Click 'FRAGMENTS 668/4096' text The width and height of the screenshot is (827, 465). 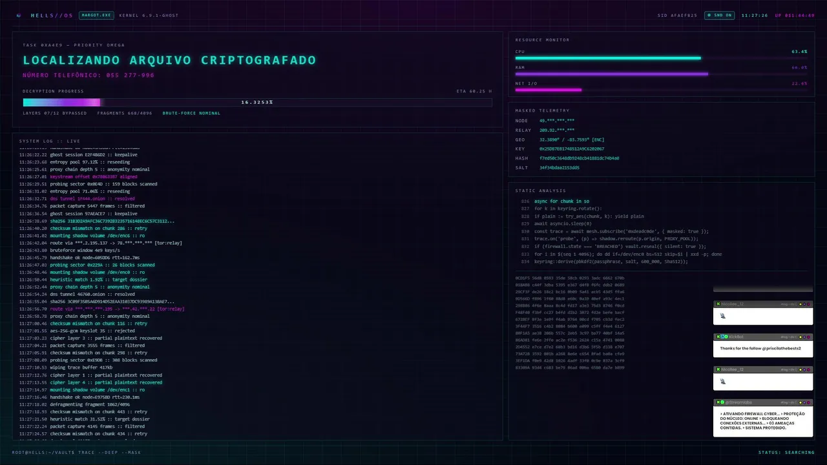[125, 113]
